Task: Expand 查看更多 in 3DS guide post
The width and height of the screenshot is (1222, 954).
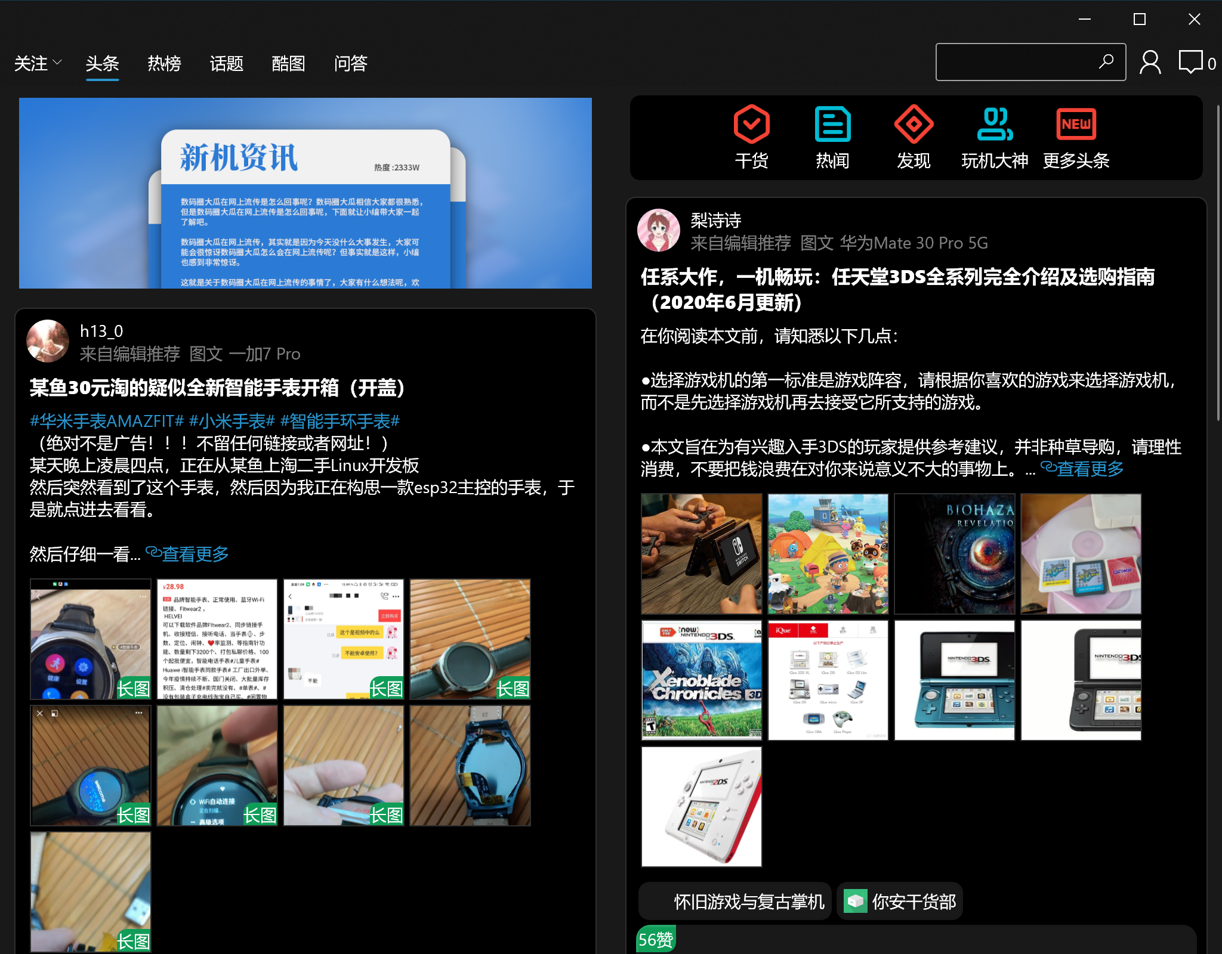Action: pyautogui.click(x=1082, y=469)
